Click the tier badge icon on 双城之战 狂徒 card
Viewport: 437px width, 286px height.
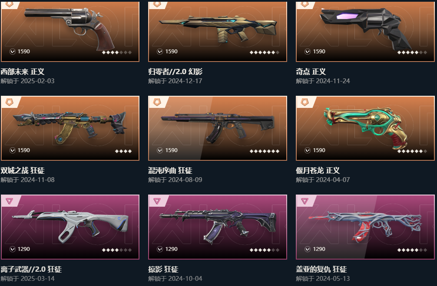point(10,102)
